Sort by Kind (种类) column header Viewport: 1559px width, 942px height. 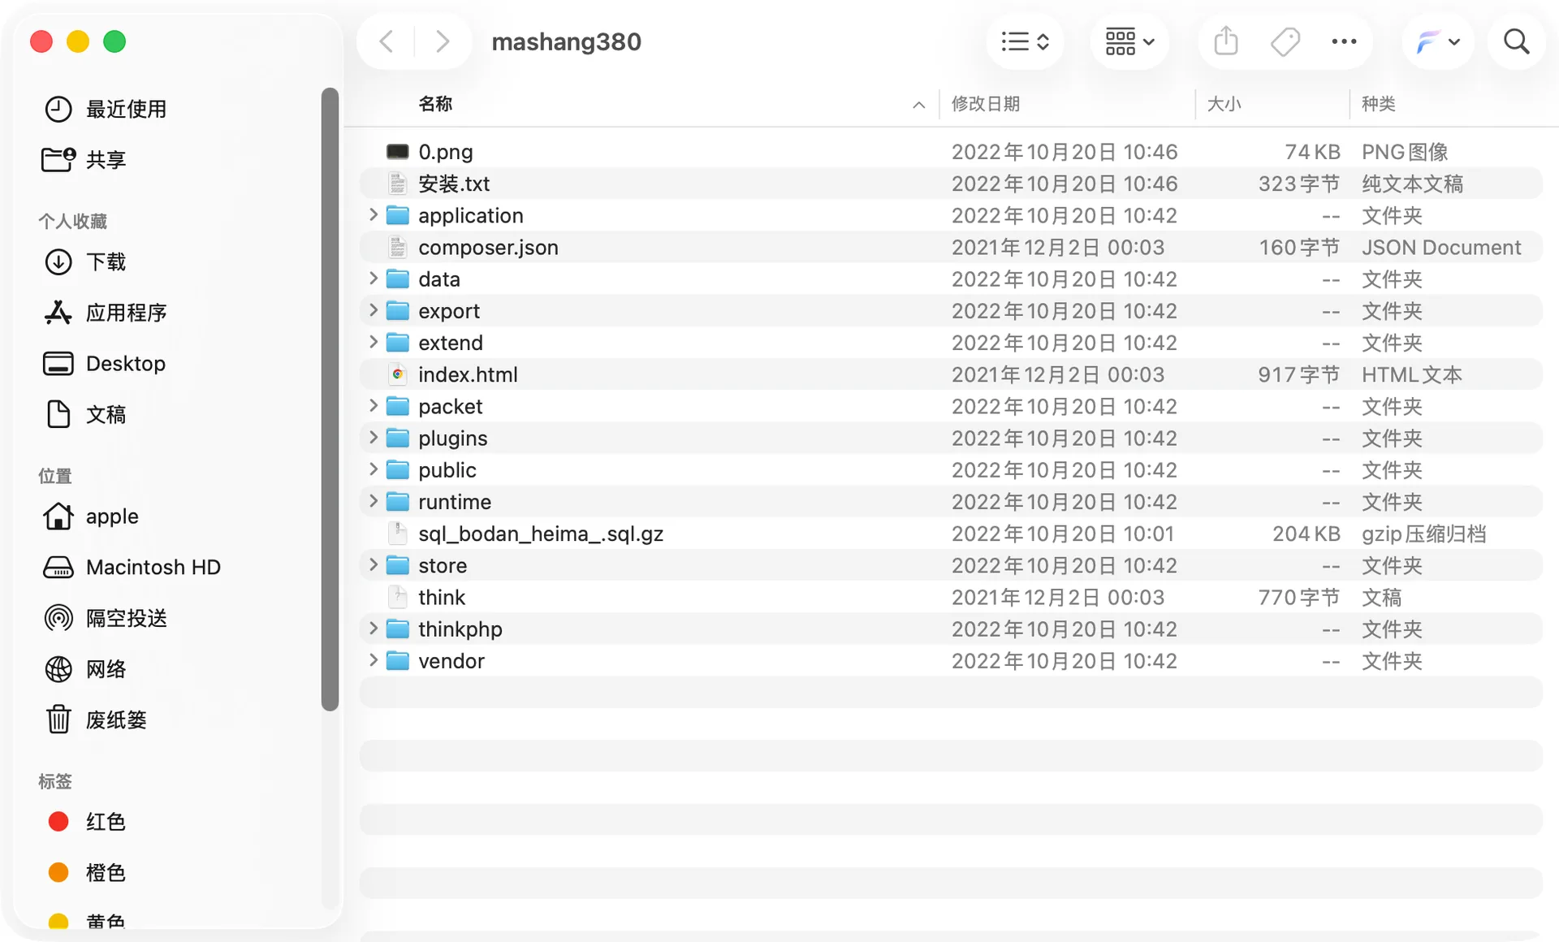coord(1378,104)
